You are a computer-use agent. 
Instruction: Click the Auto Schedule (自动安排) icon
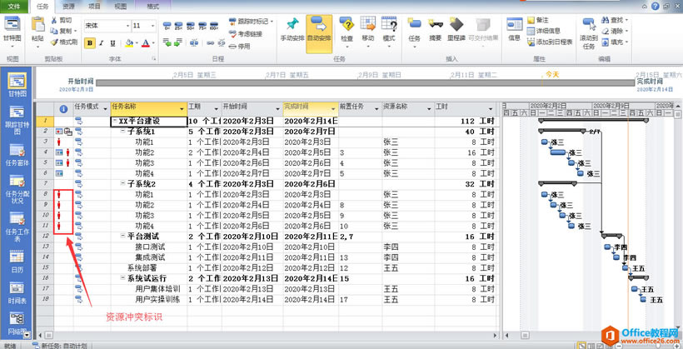click(318, 28)
